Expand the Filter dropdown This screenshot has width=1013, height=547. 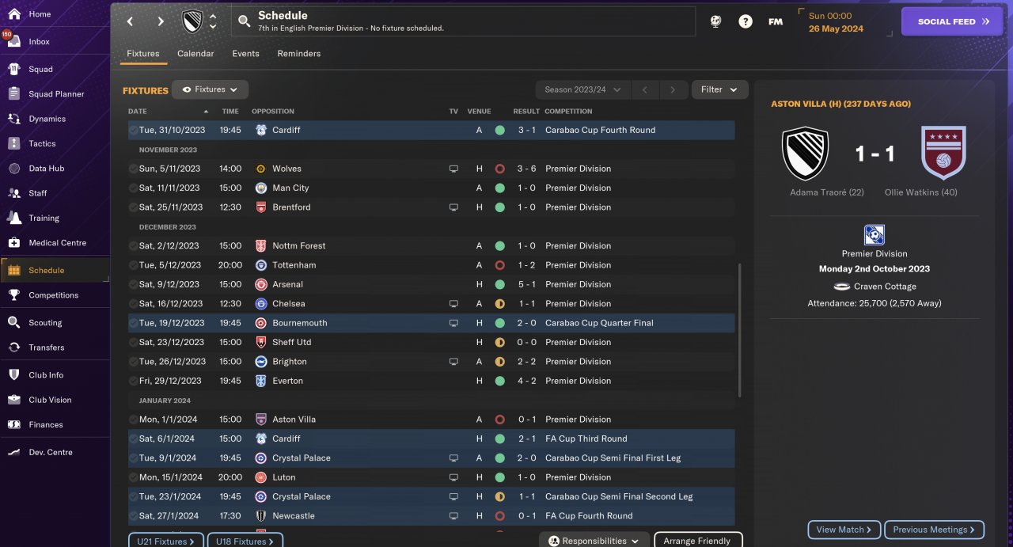tap(719, 89)
